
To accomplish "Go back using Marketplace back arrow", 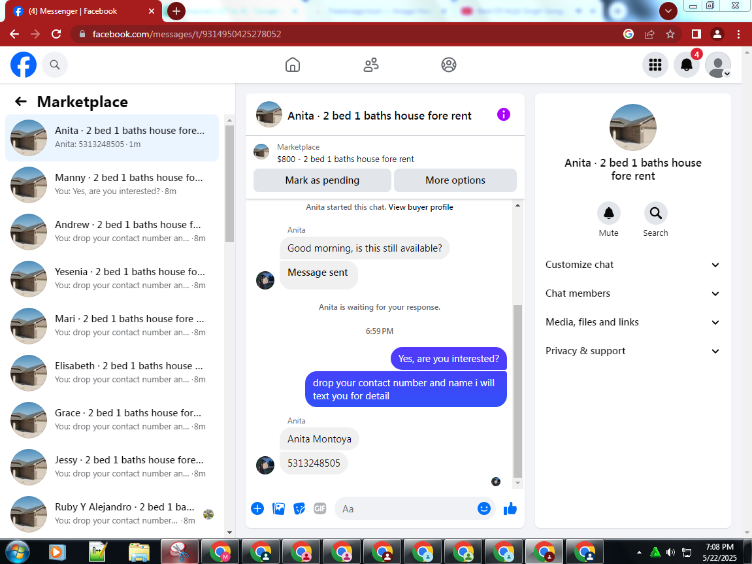I will tap(21, 101).
